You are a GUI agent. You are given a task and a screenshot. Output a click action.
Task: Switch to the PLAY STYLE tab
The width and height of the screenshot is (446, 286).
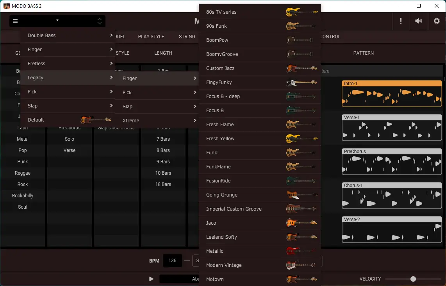coord(151,37)
